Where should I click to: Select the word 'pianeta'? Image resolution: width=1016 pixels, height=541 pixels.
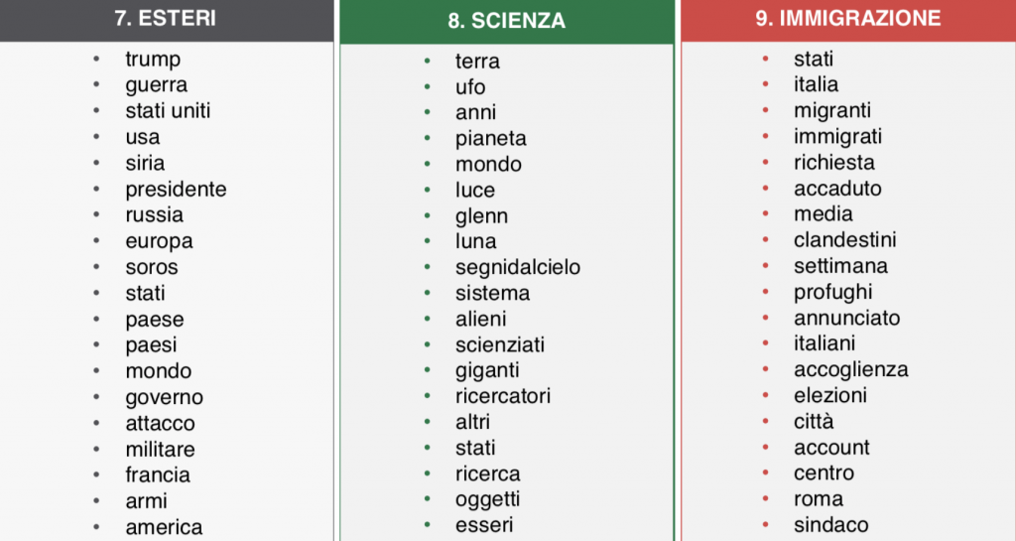[491, 139]
